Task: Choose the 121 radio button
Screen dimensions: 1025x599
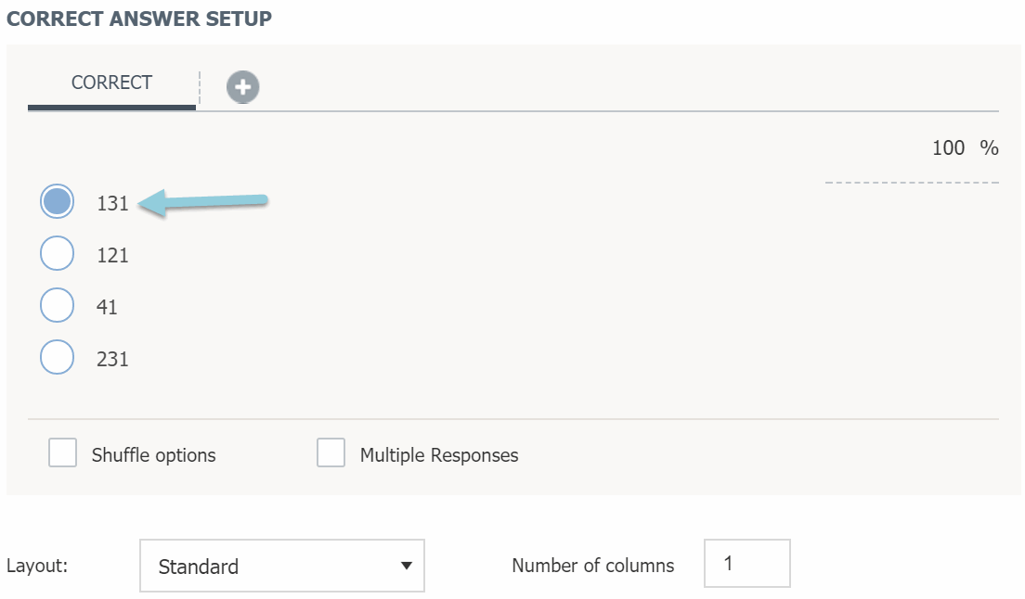Action: (57, 254)
